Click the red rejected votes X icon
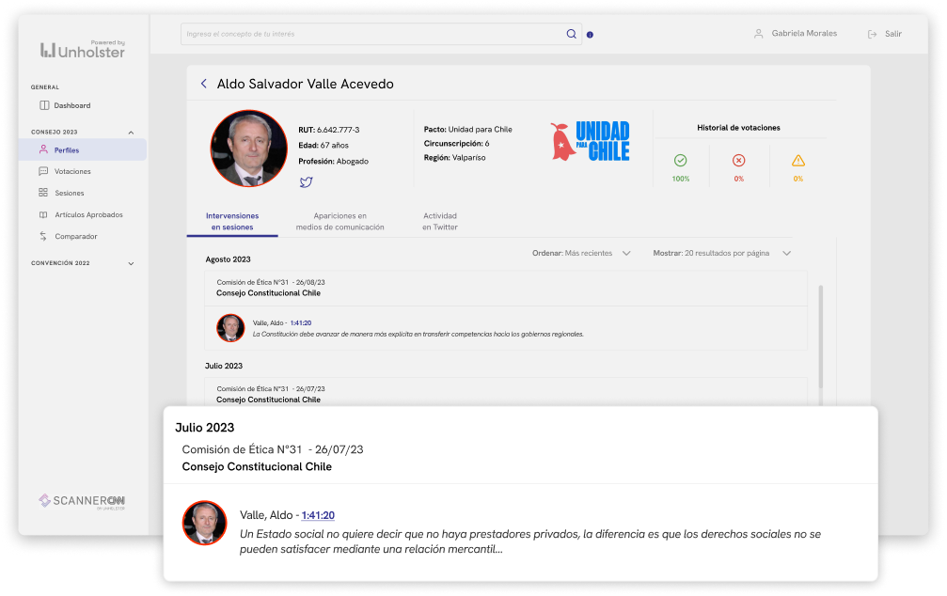The height and width of the screenshot is (596, 947). pos(738,161)
